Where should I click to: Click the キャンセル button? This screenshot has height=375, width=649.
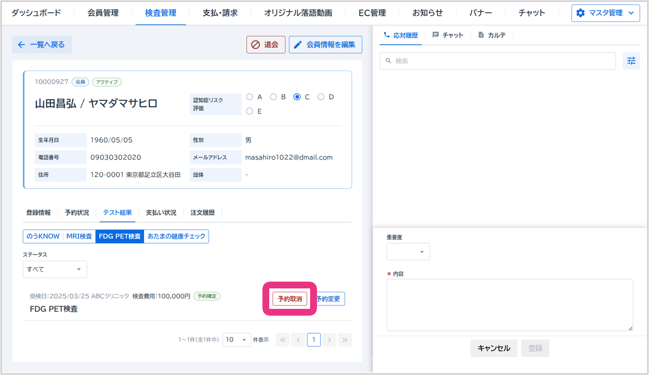pyautogui.click(x=494, y=348)
